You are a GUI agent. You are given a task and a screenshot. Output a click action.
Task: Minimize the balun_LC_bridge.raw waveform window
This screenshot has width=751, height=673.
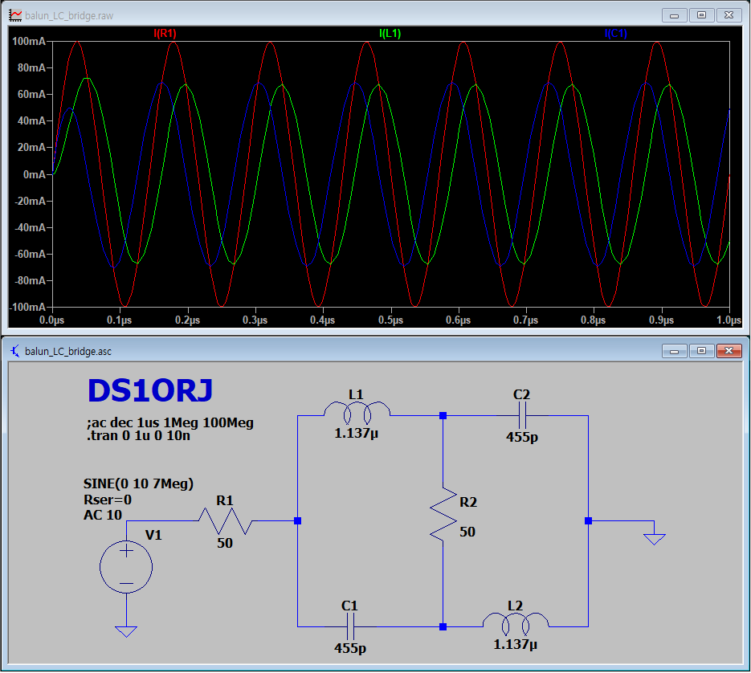point(675,15)
